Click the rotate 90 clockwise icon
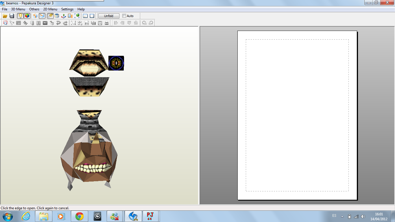395x222 pixels. (x=151, y=23)
